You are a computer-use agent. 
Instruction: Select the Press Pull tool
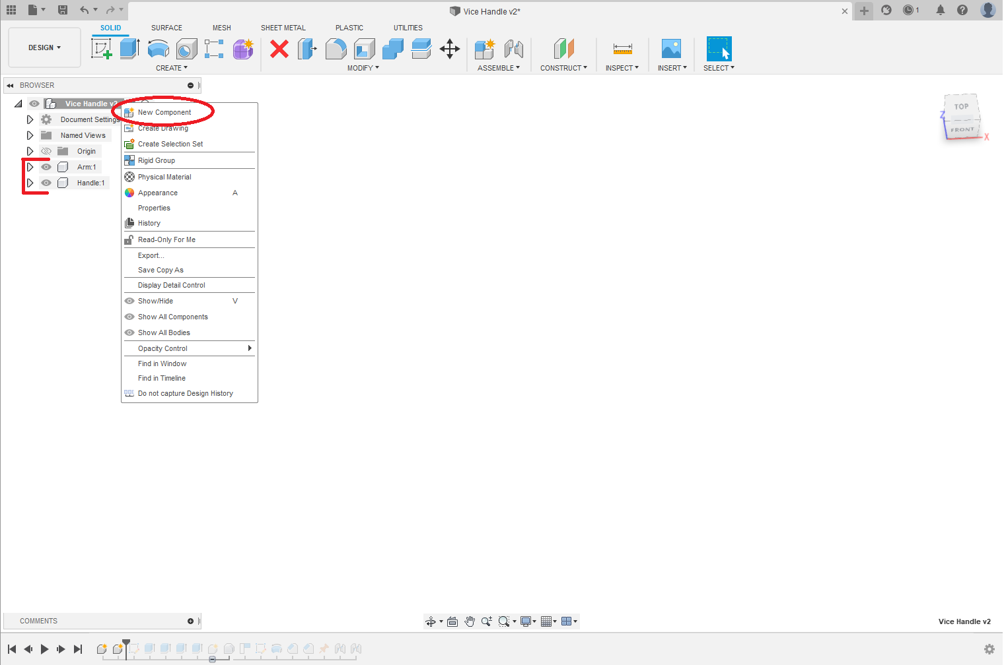(307, 49)
